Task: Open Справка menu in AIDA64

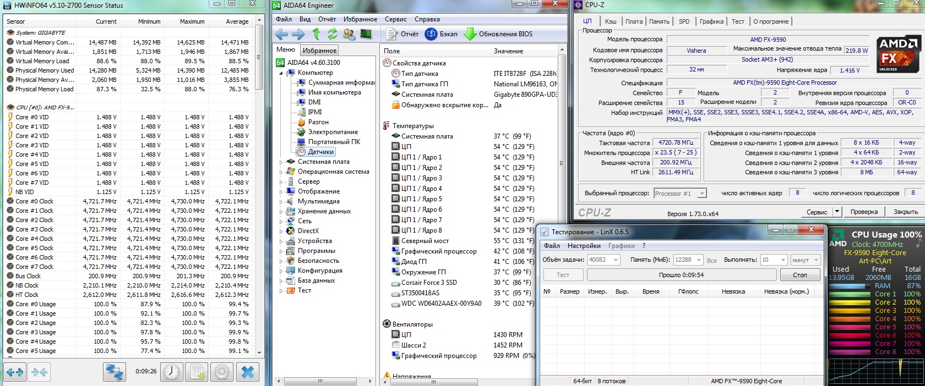Action: tap(427, 19)
